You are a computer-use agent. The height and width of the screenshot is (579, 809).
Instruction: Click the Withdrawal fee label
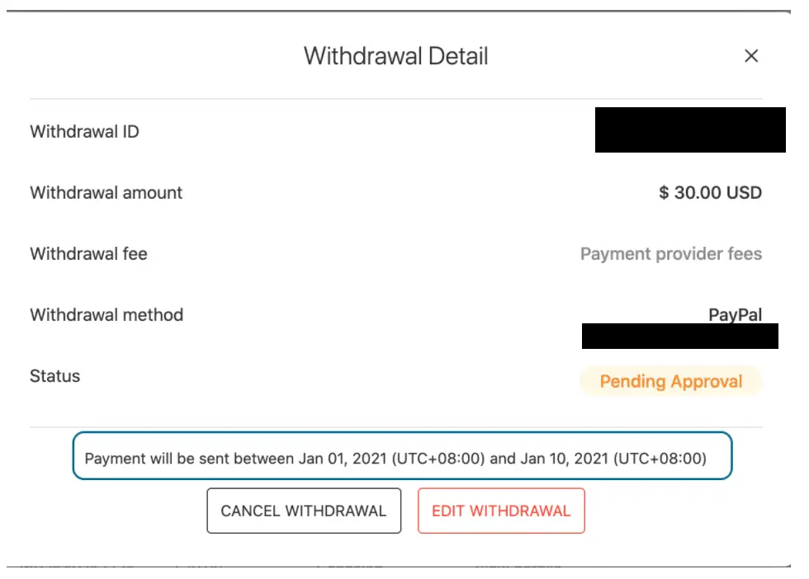coord(89,254)
